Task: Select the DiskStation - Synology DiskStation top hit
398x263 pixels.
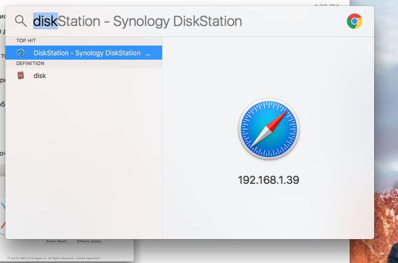Action: (x=84, y=53)
